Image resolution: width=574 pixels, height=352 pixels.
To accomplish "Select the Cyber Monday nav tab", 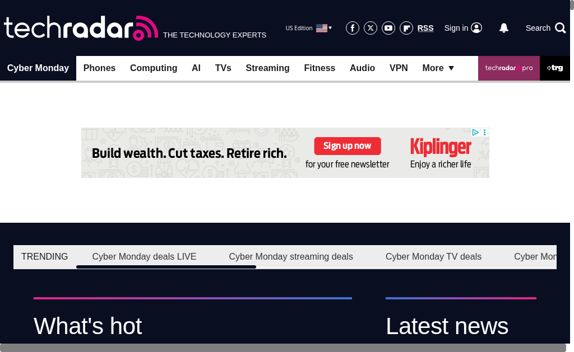I will tap(38, 68).
